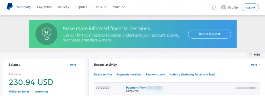Click the Withdraw funds link
This screenshot has height=96, width=265.
[x=19, y=92]
